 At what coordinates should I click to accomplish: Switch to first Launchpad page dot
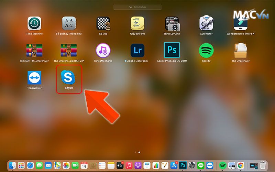(x=135, y=152)
